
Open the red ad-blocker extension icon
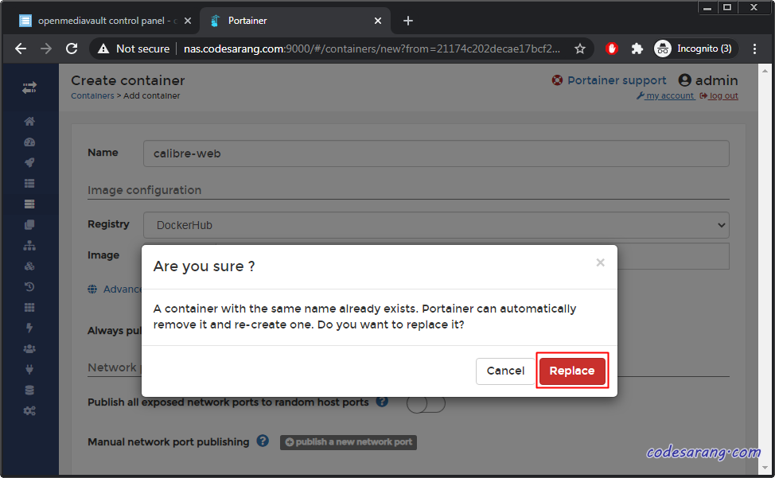pyautogui.click(x=612, y=49)
